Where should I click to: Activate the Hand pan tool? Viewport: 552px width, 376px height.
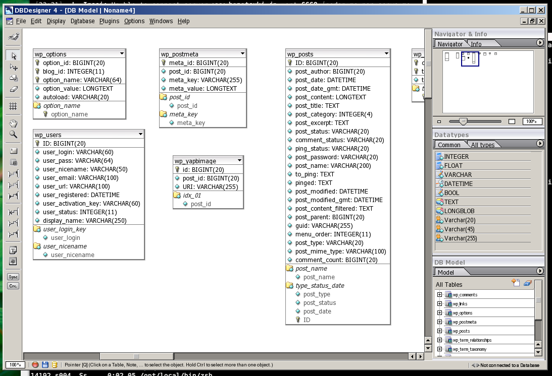pyautogui.click(x=14, y=123)
